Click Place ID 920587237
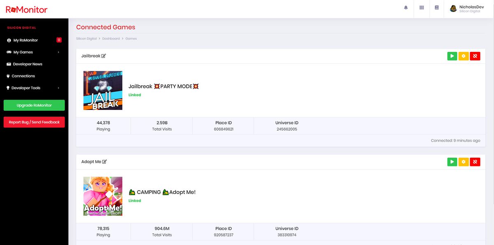 224,235
